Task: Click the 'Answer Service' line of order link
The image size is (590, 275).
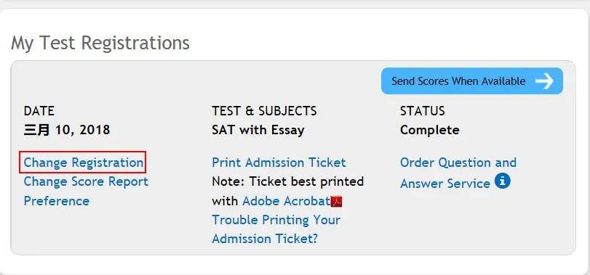Action: (445, 184)
